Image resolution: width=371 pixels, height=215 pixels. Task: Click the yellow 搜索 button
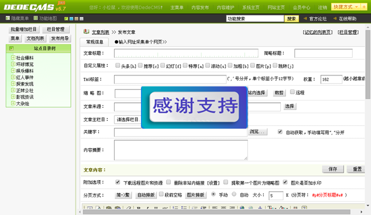click(x=292, y=18)
